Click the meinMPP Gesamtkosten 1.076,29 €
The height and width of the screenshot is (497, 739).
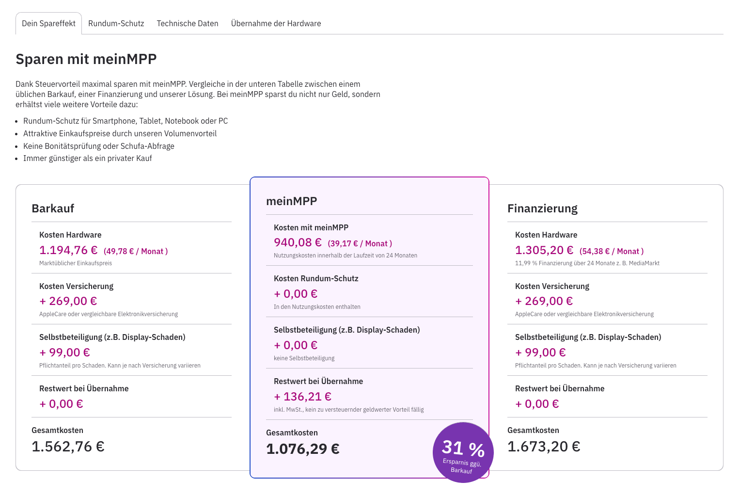click(x=303, y=449)
